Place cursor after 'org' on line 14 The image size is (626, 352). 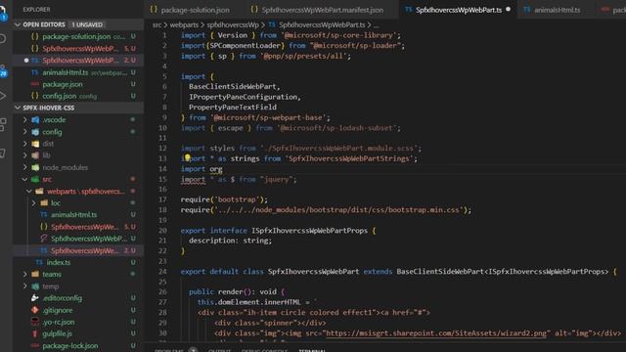click(x=223, y=169)
